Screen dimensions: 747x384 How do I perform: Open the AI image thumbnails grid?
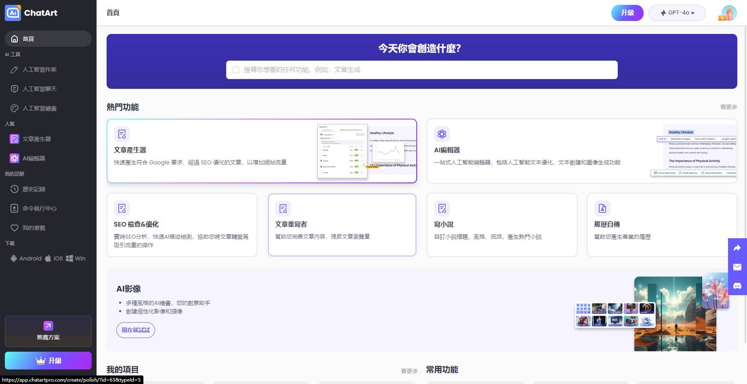615,315
